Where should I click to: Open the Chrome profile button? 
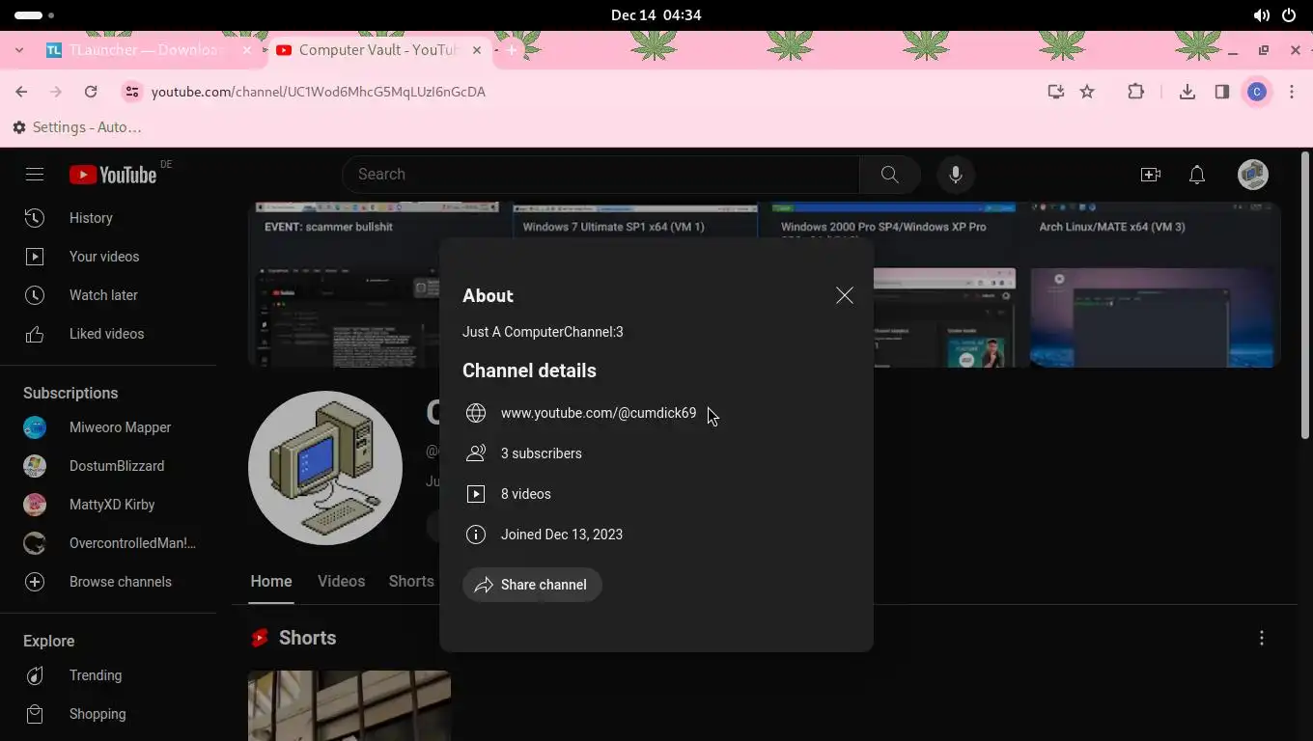1257,92
